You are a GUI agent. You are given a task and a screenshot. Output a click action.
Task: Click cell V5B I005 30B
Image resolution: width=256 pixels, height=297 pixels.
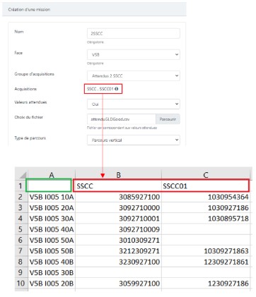pyautogui.click(x=52, y=272)
